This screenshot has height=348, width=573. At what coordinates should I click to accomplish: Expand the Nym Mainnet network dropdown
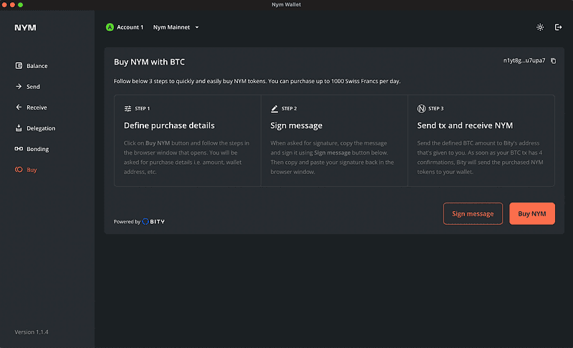[x=176, y=27]
